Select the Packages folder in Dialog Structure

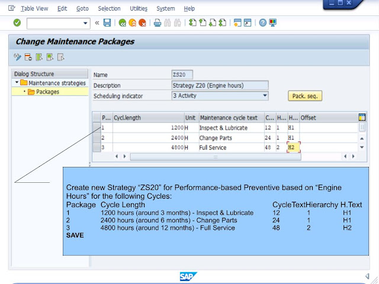(44, 92)
